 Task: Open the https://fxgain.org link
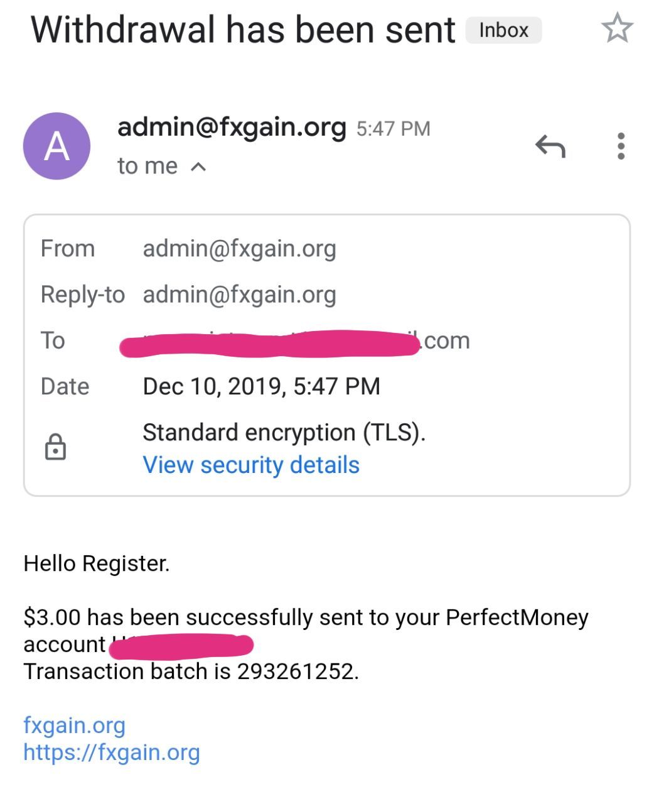(x=112, y=752)
